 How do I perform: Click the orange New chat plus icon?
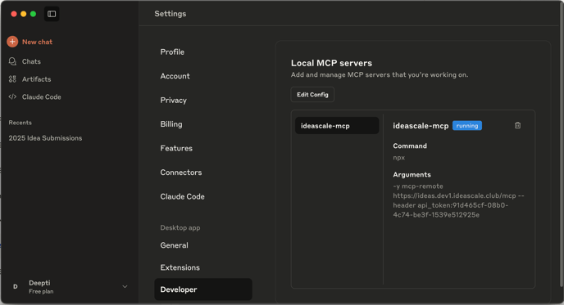point(12,42)
